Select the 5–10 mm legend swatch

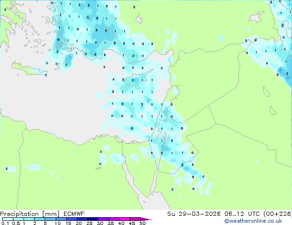[x=50, y=219]
